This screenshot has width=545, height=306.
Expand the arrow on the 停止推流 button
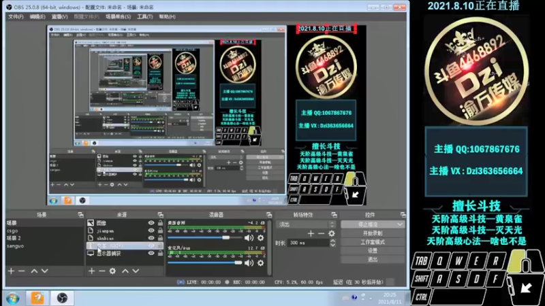pyautogui.click(x=400, y=224)
